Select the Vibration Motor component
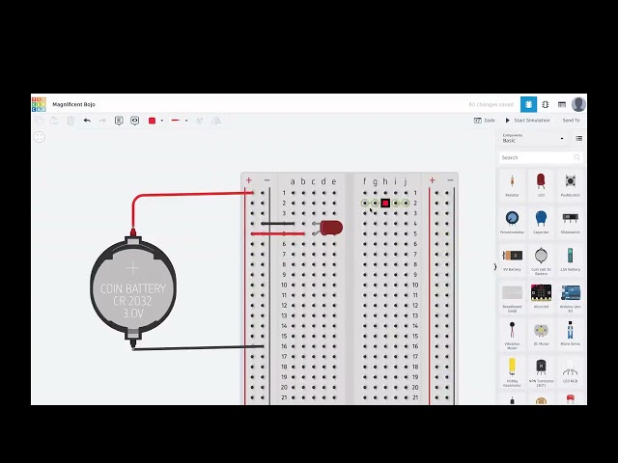The image size is (618, 463). pos(512,335)
